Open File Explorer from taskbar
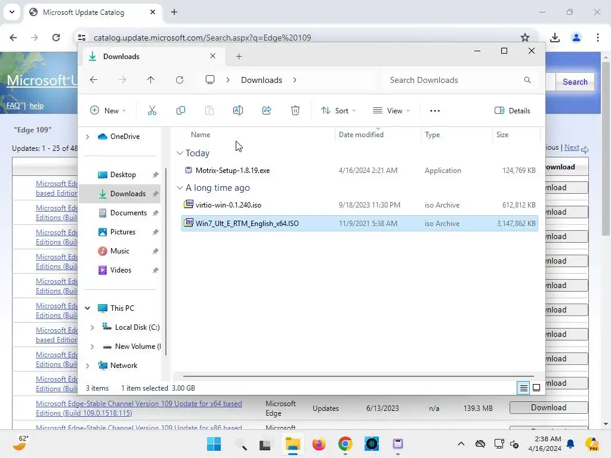611x458 pixels. click(292, 444)
